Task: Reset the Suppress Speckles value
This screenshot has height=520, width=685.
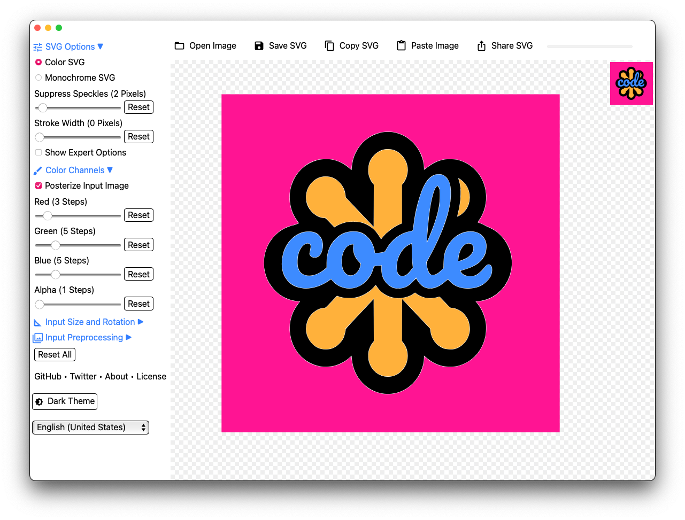Action: (x=138, y=107)
